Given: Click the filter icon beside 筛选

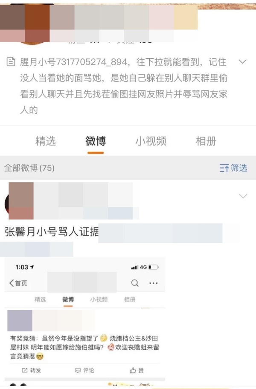Looking at the screenshot, I should pos(224,168).
